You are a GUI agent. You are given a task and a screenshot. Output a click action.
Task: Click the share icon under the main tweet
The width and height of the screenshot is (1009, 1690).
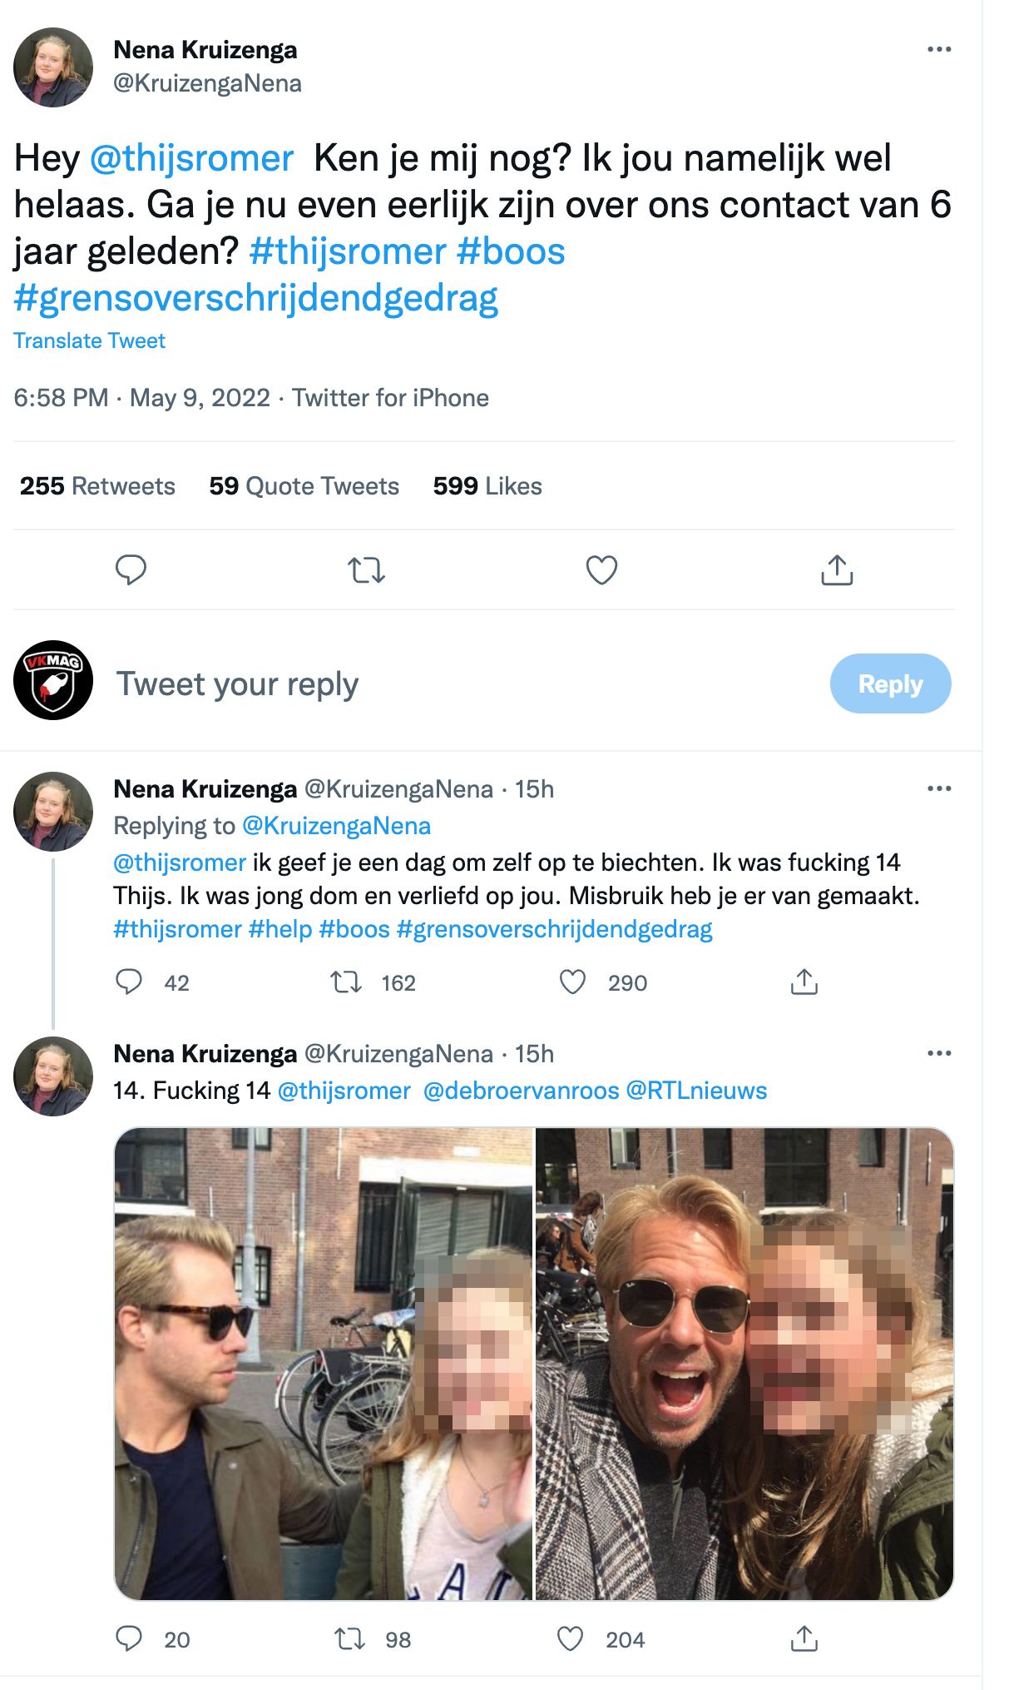(837, 570)
